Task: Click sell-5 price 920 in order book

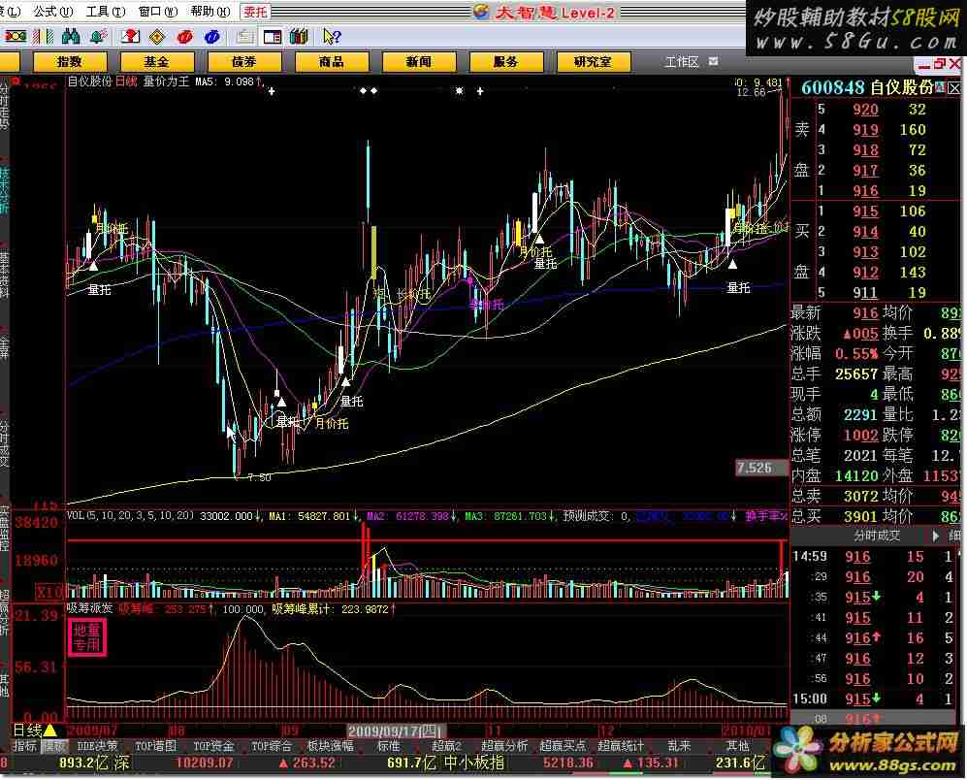Action: (x=865, y=110)
